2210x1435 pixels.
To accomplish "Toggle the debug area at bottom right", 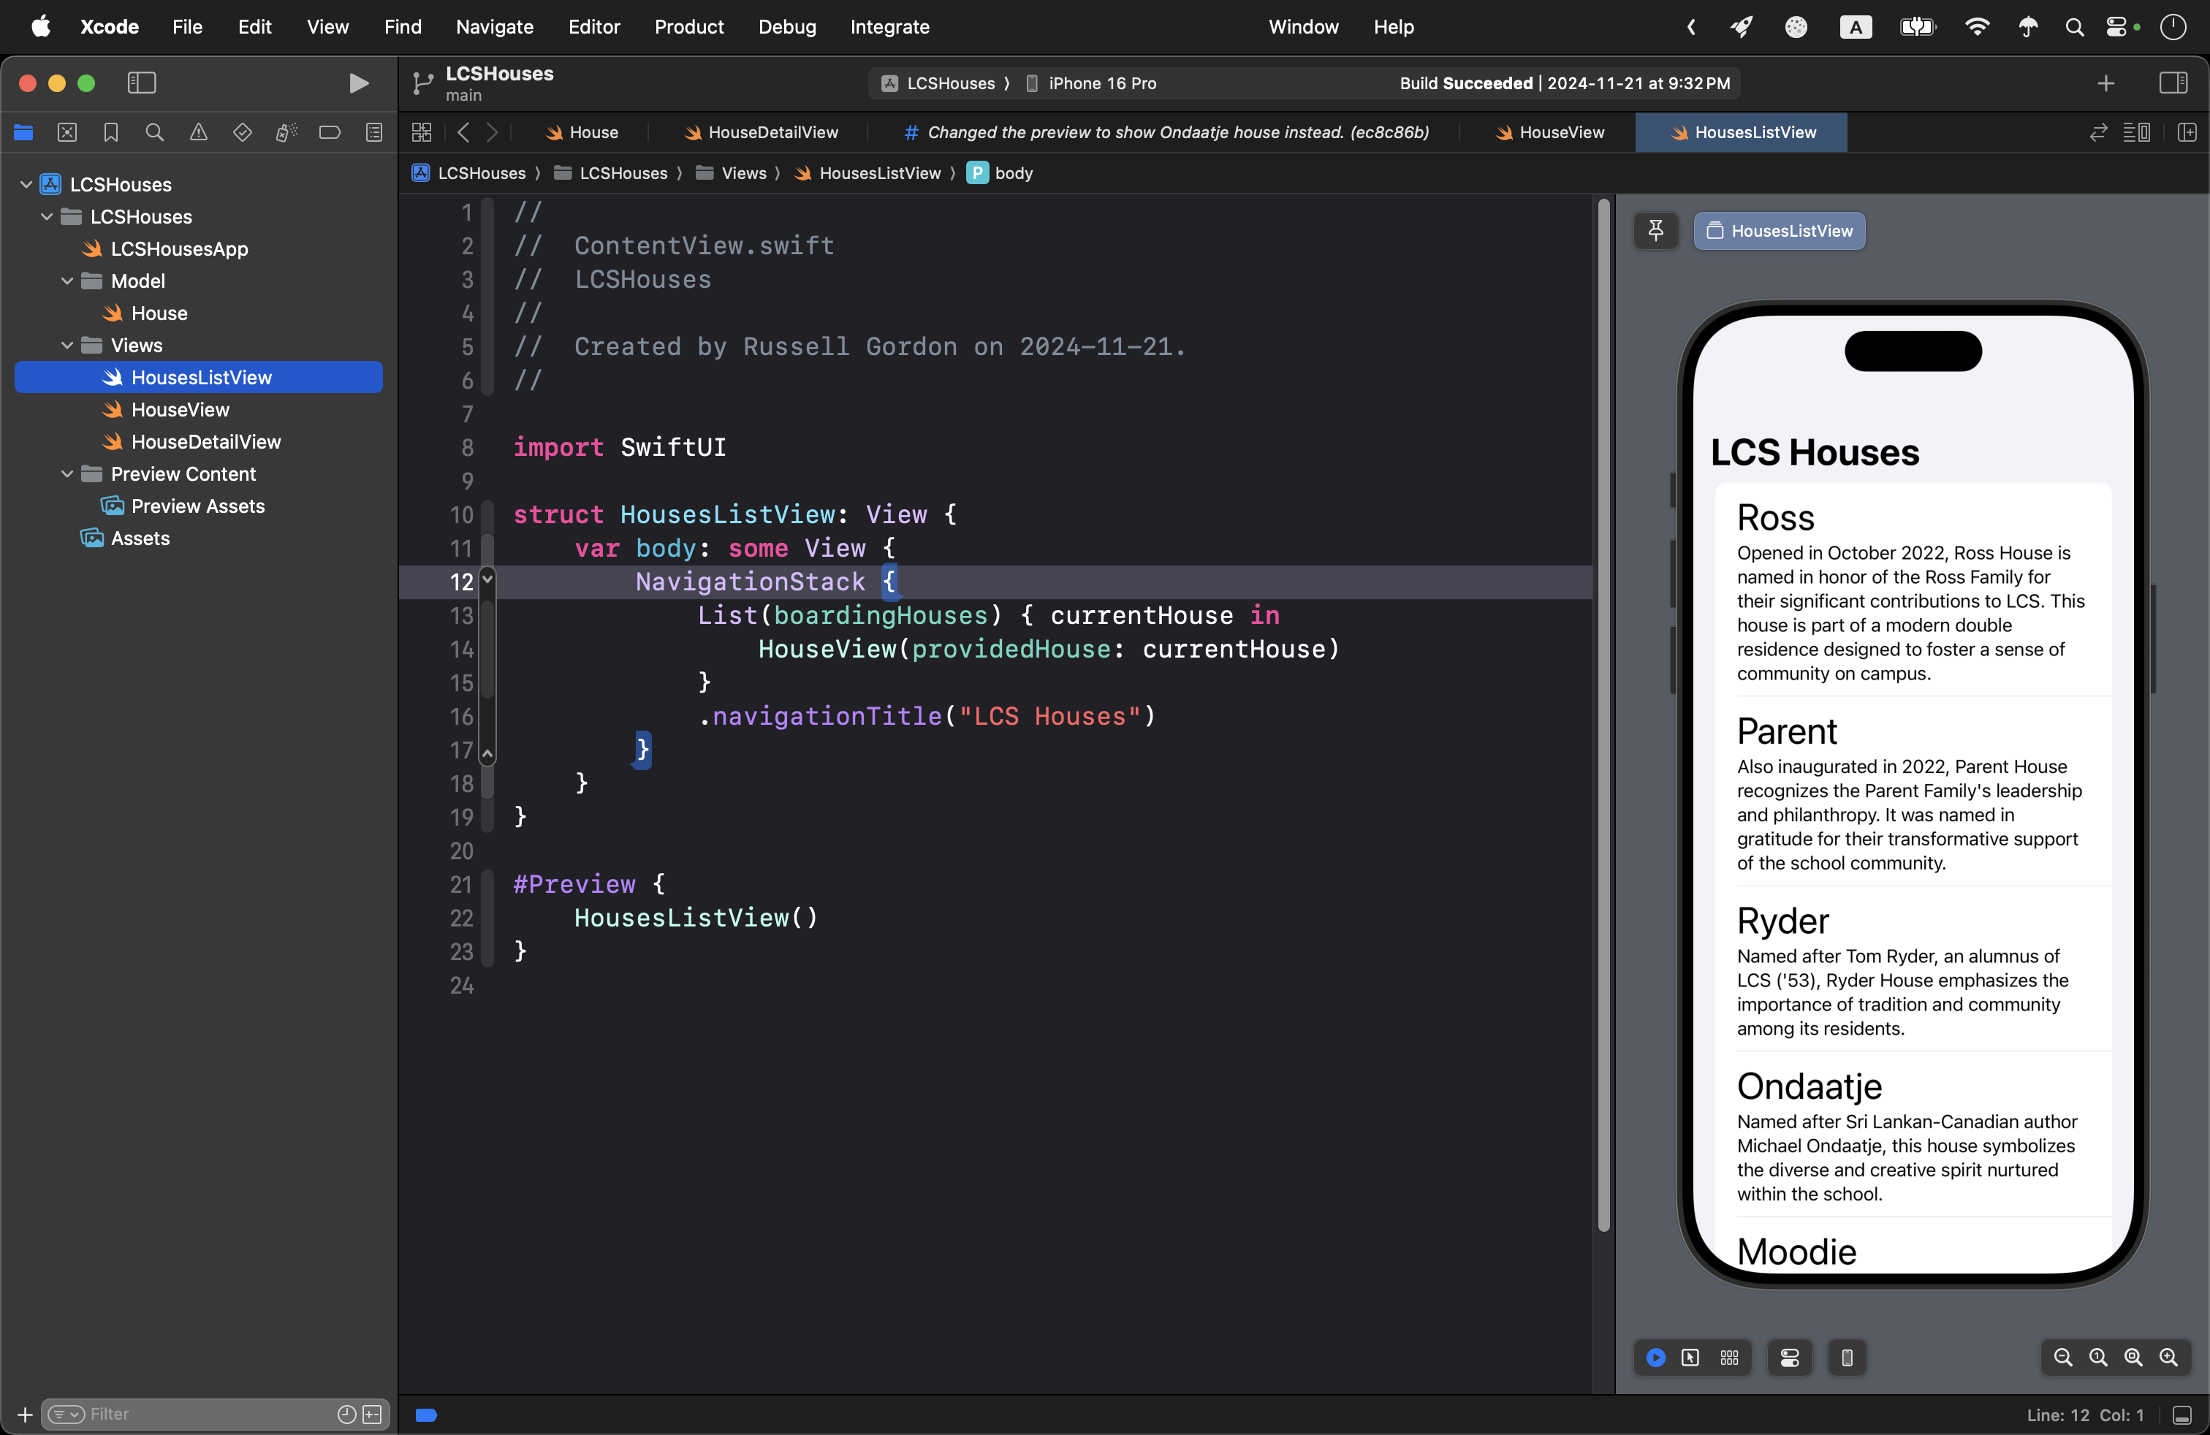I will 2182,1415.
